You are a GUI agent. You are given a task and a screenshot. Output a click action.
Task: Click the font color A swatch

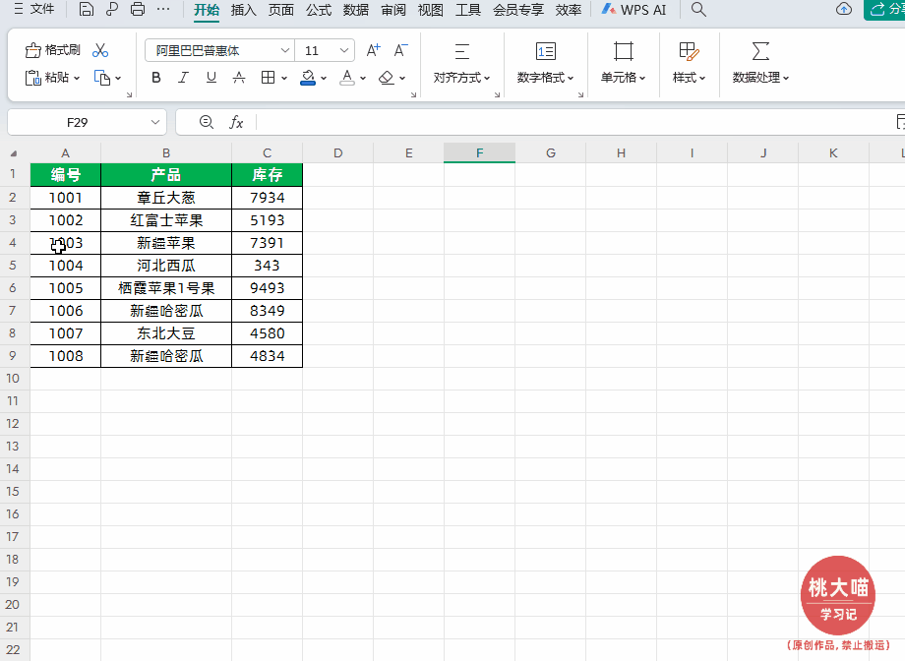(x=347, y=78)
